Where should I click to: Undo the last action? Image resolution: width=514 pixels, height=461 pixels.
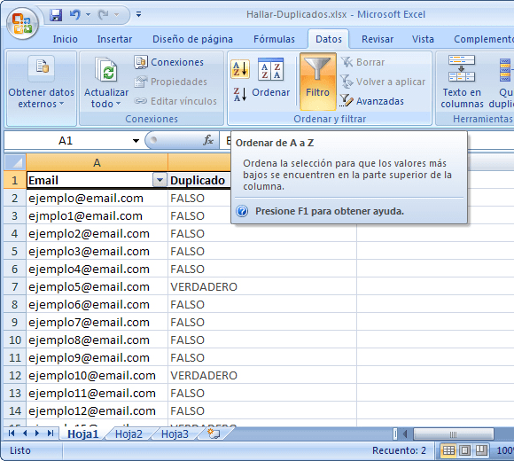pos(75,15)
